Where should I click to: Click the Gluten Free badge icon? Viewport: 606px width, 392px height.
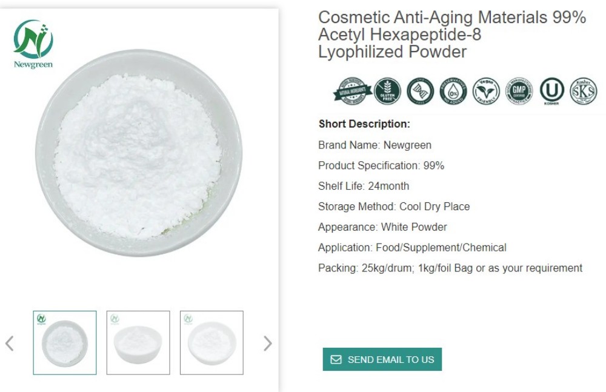pyautogui.click(x=387, y=91)
